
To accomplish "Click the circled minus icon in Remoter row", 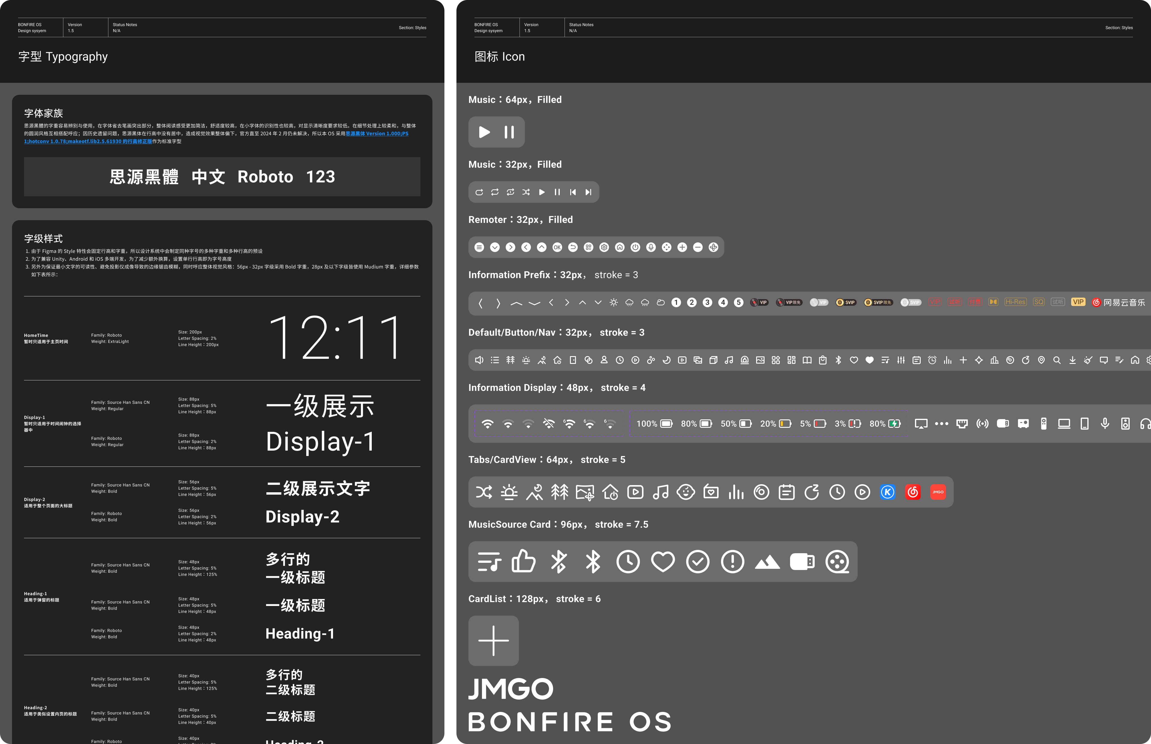I will (x=698, y=247).
